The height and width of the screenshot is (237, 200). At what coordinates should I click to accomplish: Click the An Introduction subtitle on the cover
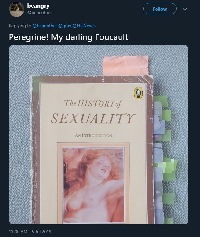coord(93,135)
